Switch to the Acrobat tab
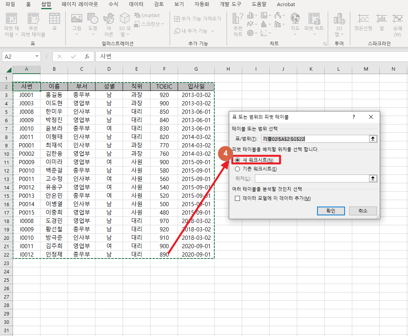Viewport: 408px width, 336px height. tap(286, 4)
